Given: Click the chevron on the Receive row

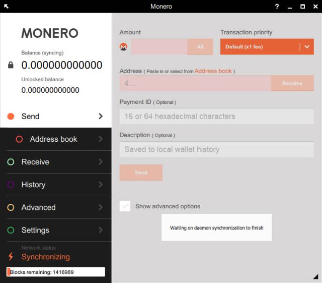Looking at the screenshot, I should click(101, 162).
